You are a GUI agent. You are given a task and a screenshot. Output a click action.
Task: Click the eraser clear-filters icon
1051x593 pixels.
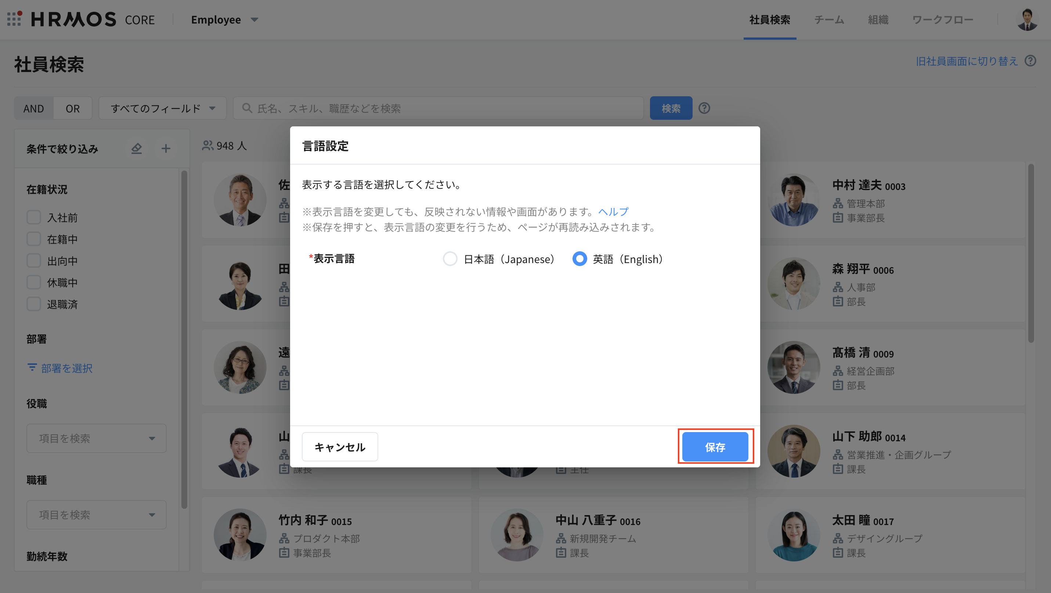point(136,148)
